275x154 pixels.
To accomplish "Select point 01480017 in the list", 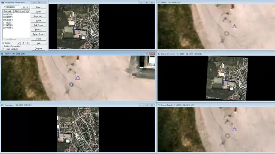I will [8, 23].
